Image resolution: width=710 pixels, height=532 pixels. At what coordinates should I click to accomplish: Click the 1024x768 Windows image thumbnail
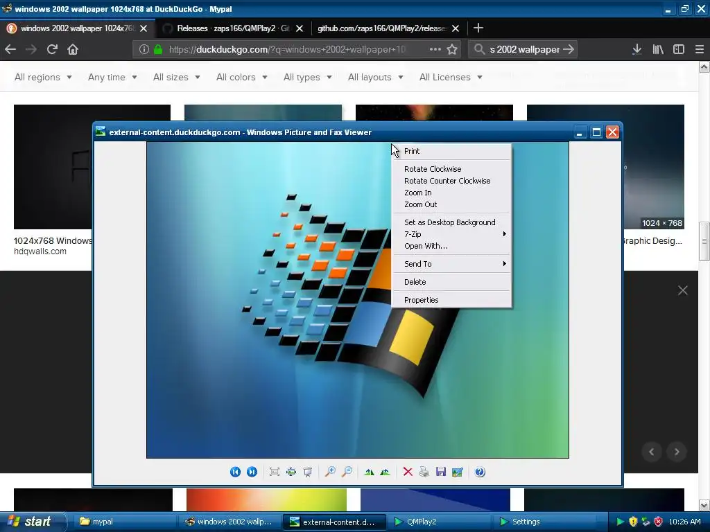pyautogui.click(x=53, y=167)
